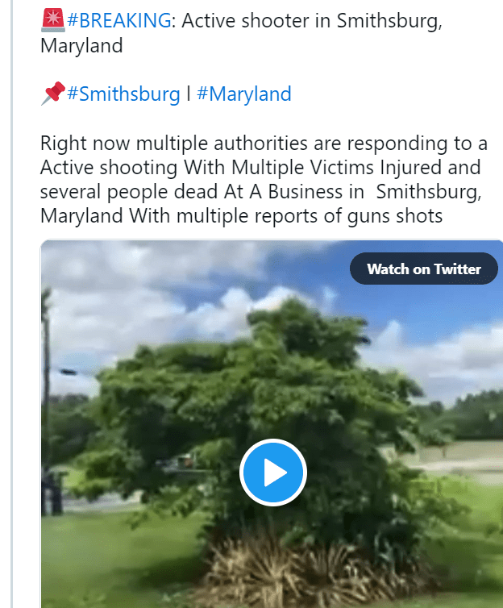Click the red siren emoji icon
The image size is (503, 608).
(51, 20)
